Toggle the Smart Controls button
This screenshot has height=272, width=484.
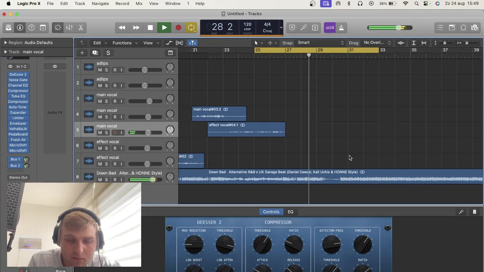click(x=58, y=28)
